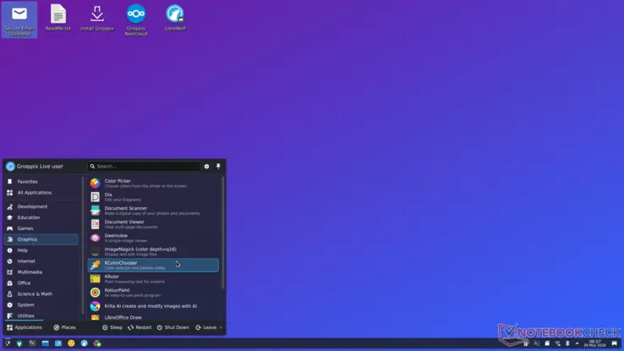Viewport: 624px width, 351px height.
Task: Launch ImageMagick (color depth=q16) icon
Action: point(95,251)
